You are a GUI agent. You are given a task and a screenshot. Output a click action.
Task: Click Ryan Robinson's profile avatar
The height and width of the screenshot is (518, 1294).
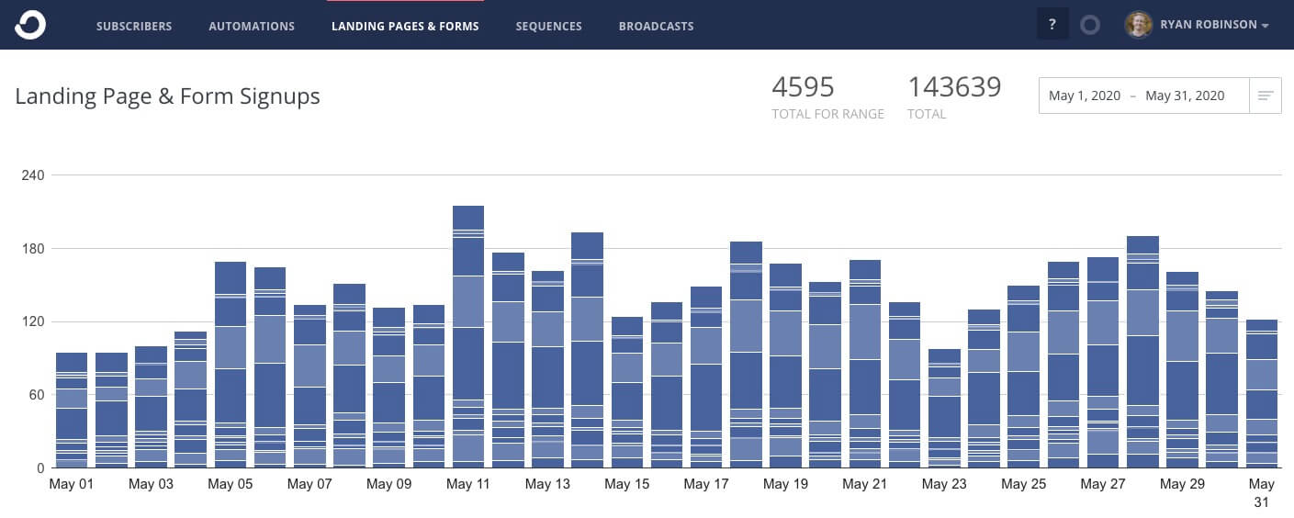(1139, 25)
